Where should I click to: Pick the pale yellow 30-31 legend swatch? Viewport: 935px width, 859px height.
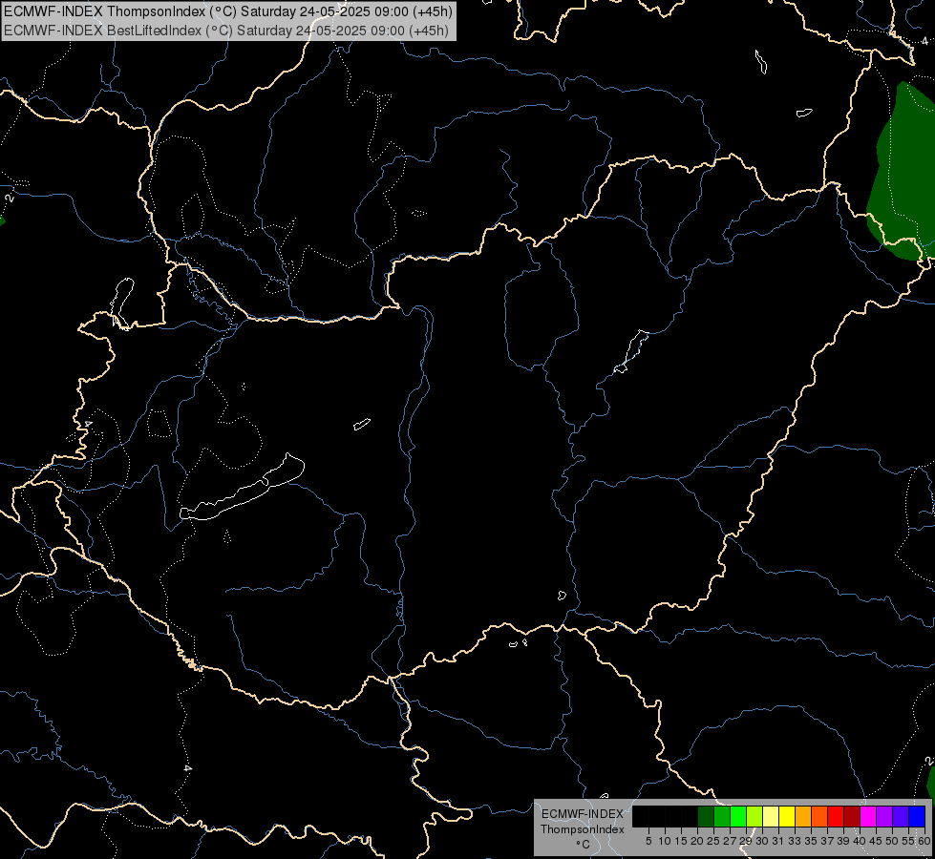771,816
